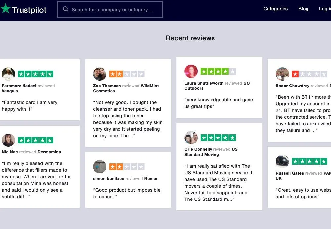Click Zoe Thomson's avatar photo

click(100, 74)
